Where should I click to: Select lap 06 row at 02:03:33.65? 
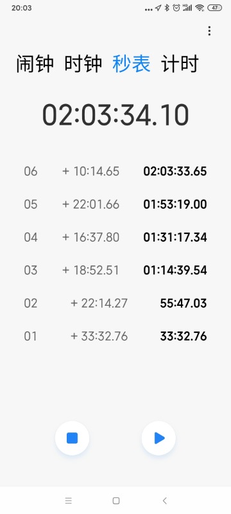(116, 171)
